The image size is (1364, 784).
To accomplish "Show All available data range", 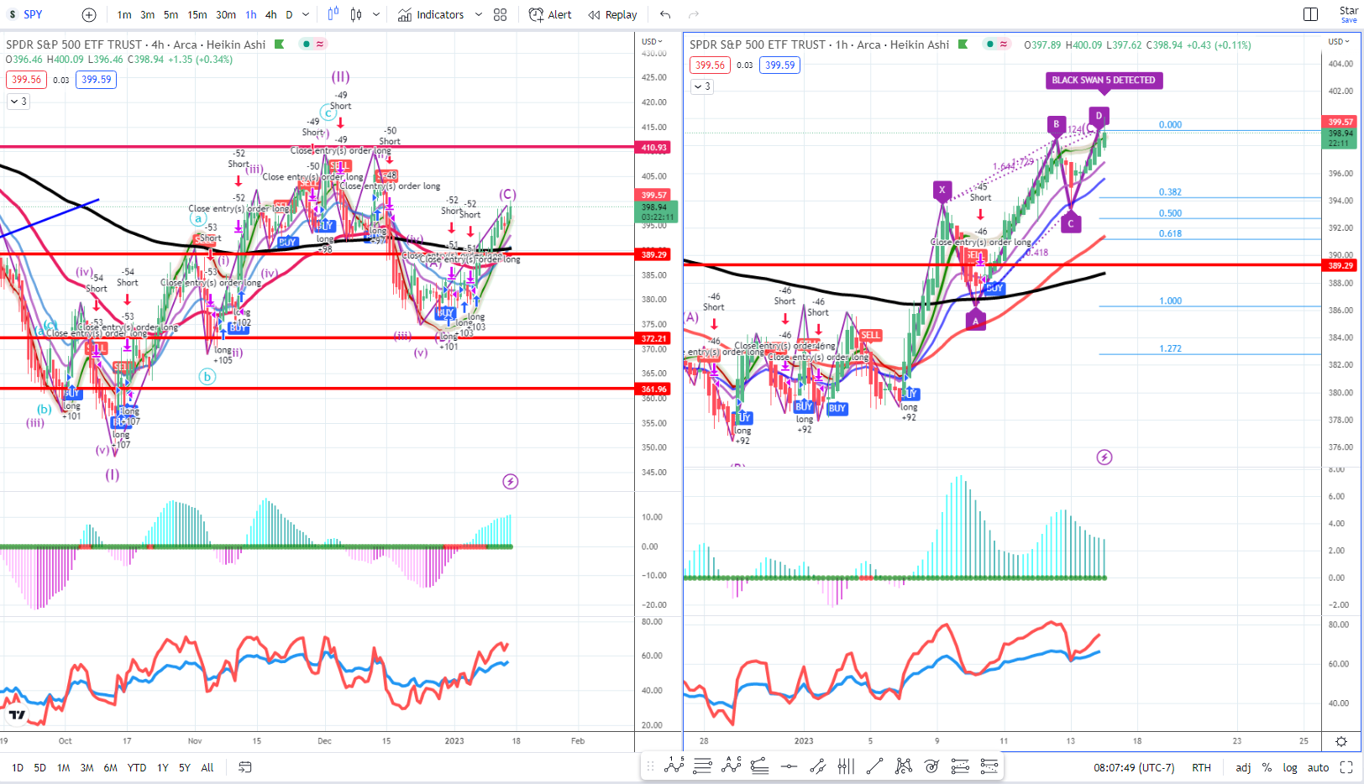I will click(x=207, y=767).
